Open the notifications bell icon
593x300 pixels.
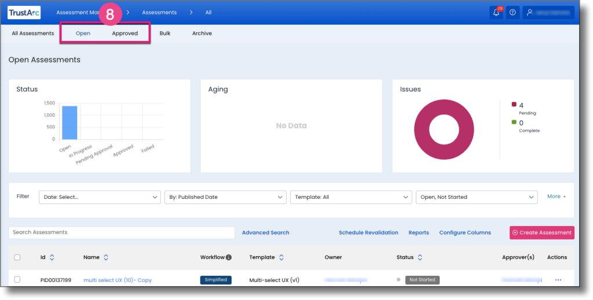[x=496, y=13]
